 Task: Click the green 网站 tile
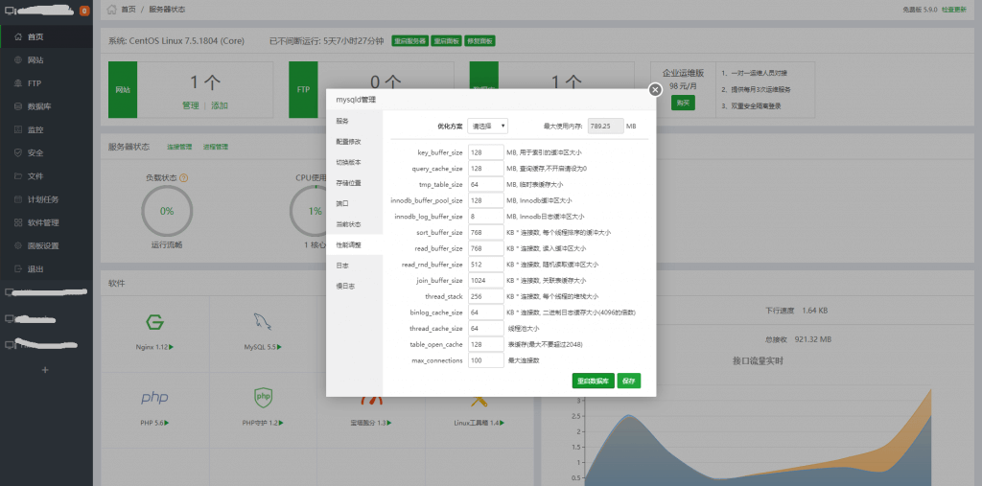pos(123,89)
